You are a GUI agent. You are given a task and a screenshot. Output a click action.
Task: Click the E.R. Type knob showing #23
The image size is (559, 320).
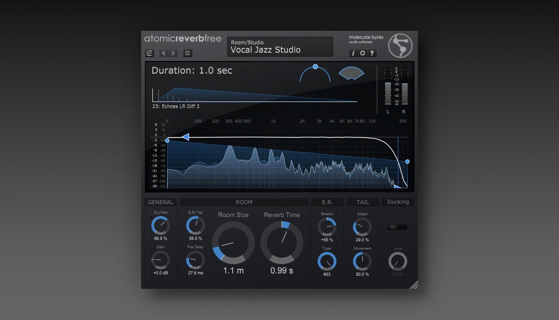coord(327,261)
